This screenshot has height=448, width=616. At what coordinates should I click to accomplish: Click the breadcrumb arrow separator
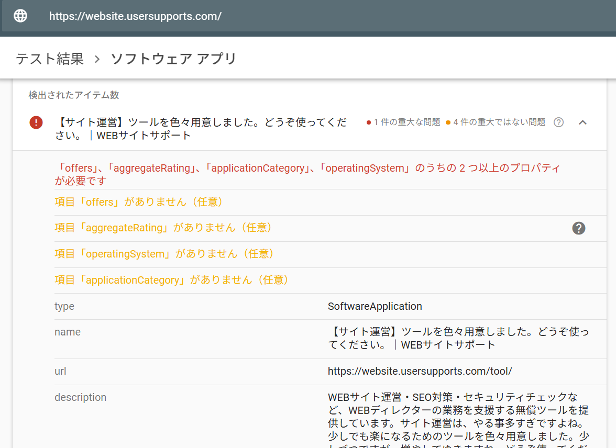(97, 59)
